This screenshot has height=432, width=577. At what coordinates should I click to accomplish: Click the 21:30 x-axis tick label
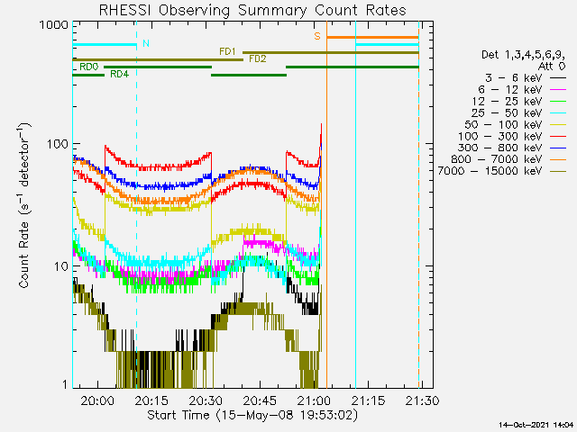click(x=423, y=400)
